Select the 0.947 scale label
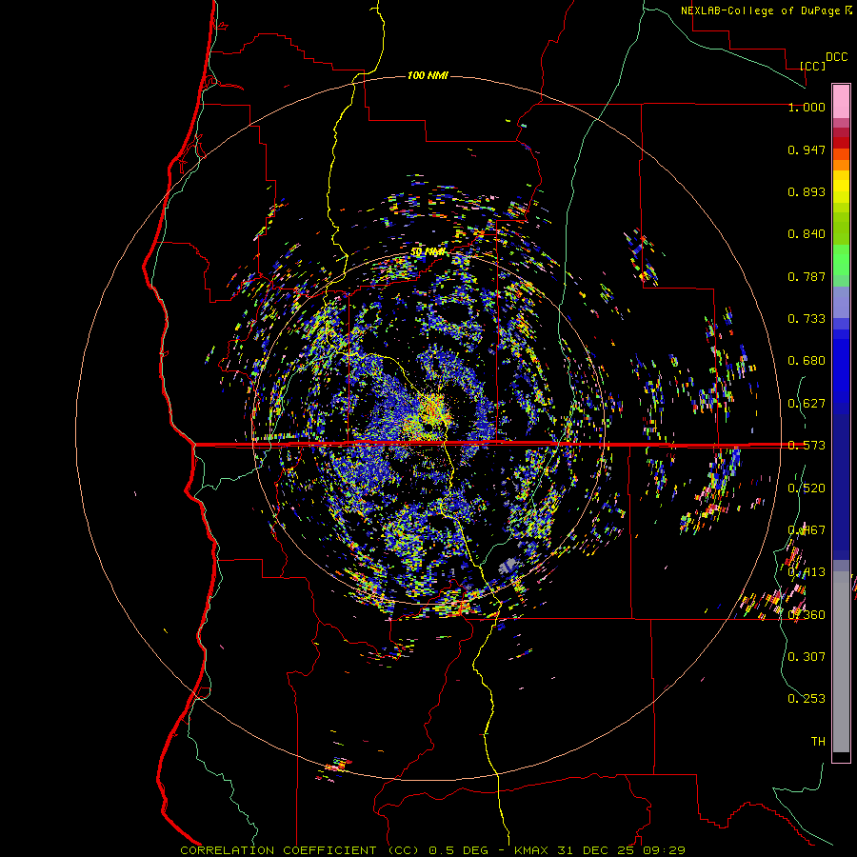The height and width of the screenshot is (857, 857). [x=807, y=149]
